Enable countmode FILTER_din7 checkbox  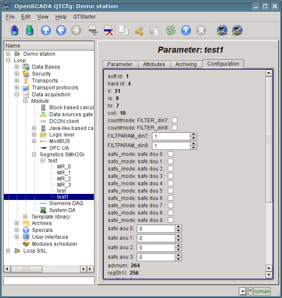tap(175, 120)
